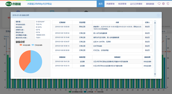Select the 2016-01-08 19:41:29 defect row

coord(102,61)
